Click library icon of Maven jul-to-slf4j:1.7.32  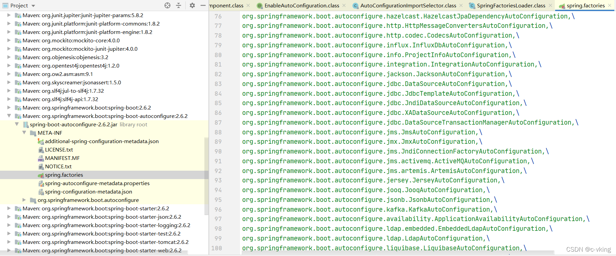tap(18, 91)
